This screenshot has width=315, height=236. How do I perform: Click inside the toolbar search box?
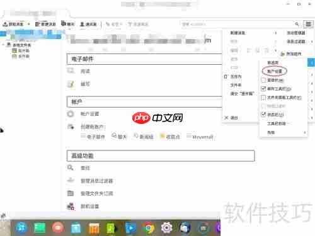(238, 24)
